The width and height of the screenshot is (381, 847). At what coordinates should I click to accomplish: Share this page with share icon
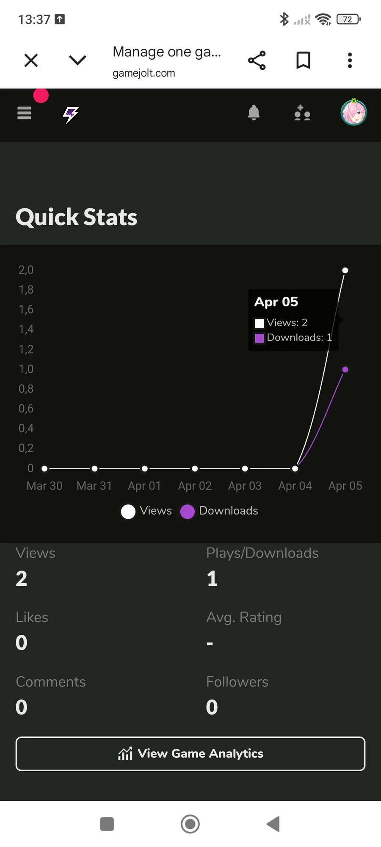257,60
